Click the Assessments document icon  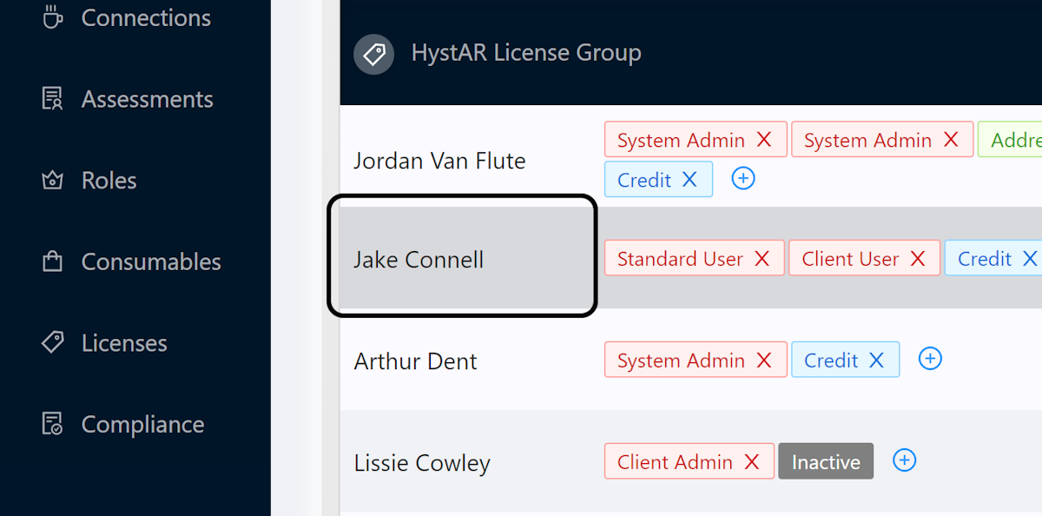coord(53,99)
